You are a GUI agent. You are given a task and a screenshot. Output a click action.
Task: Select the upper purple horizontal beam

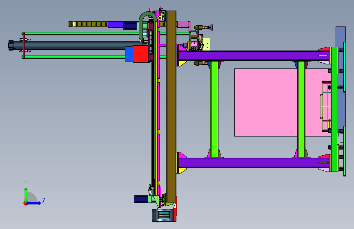[254, 55]
